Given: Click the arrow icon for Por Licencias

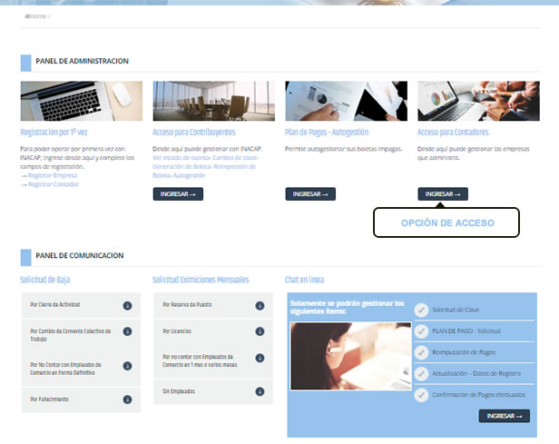Looking at the screenshot, I should 260,331.
